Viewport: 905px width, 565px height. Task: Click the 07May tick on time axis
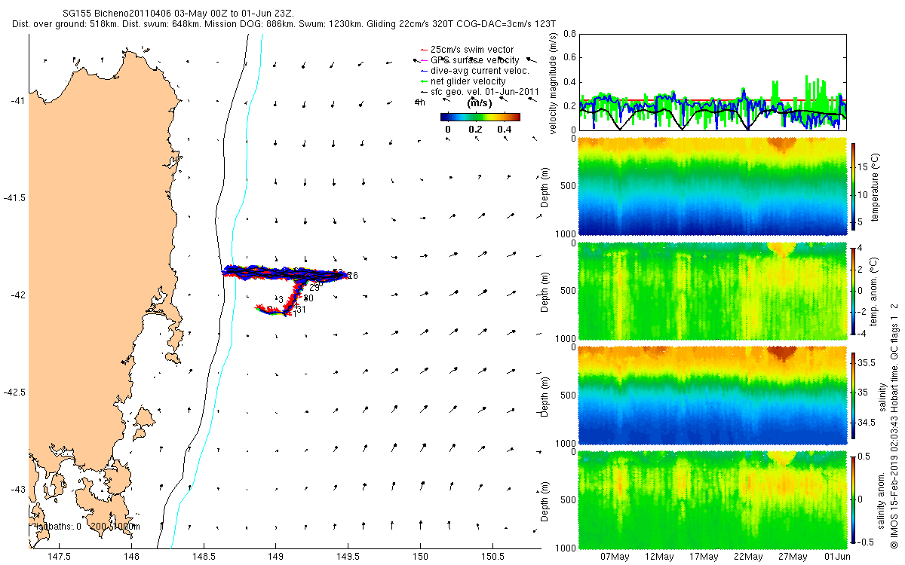click(615, 557)
